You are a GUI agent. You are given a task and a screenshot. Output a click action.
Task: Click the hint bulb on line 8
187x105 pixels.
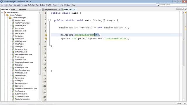46,38
